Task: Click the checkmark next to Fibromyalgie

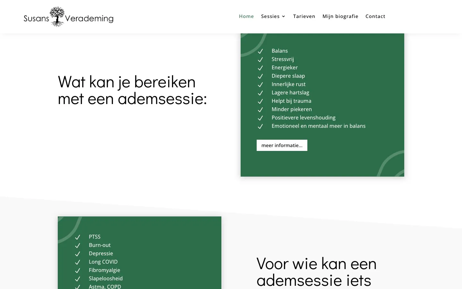Action: point(77,270)
